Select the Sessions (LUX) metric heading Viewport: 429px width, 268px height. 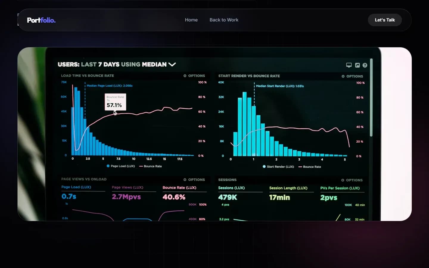click(x=231, y=188)
